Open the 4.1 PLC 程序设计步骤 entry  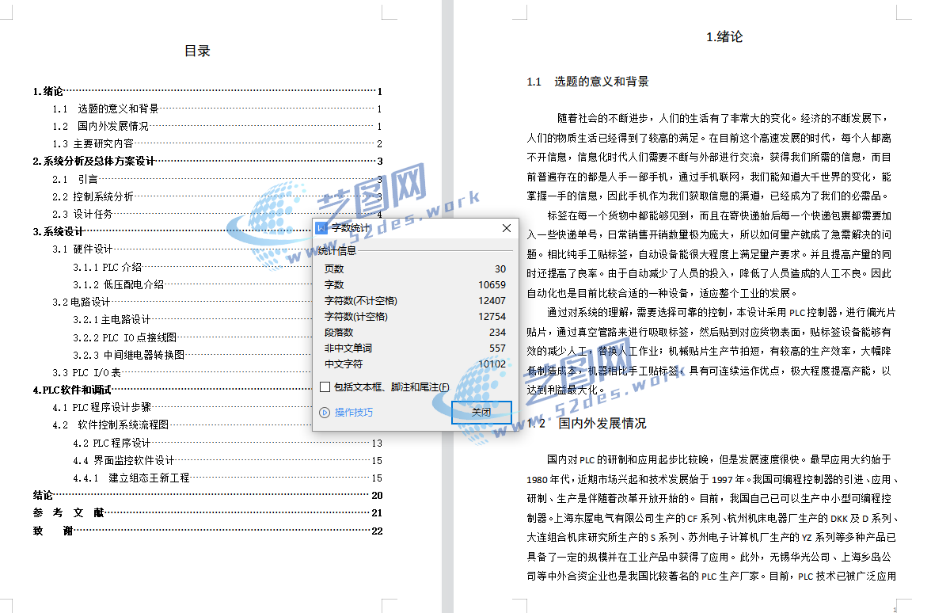182,407
